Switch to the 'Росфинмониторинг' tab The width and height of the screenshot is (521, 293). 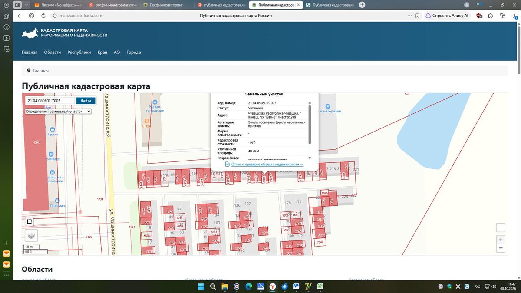(167, 5)
